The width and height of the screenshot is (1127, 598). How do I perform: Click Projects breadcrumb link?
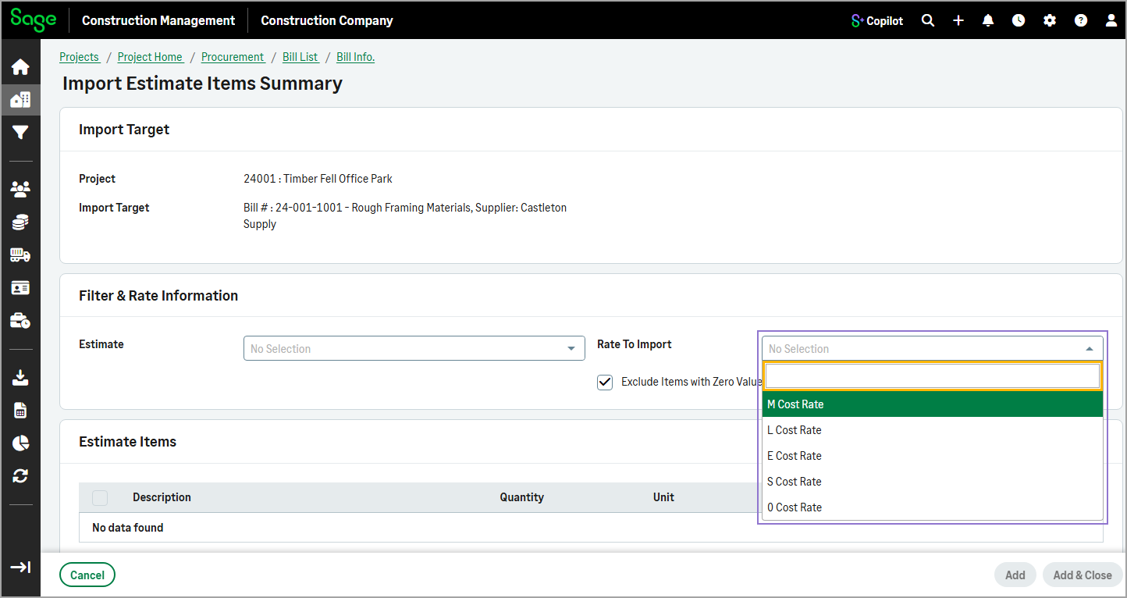point(79,57)
